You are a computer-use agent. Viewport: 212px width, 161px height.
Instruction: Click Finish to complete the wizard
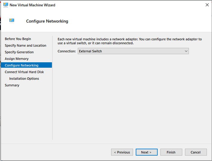coord(171,152)
